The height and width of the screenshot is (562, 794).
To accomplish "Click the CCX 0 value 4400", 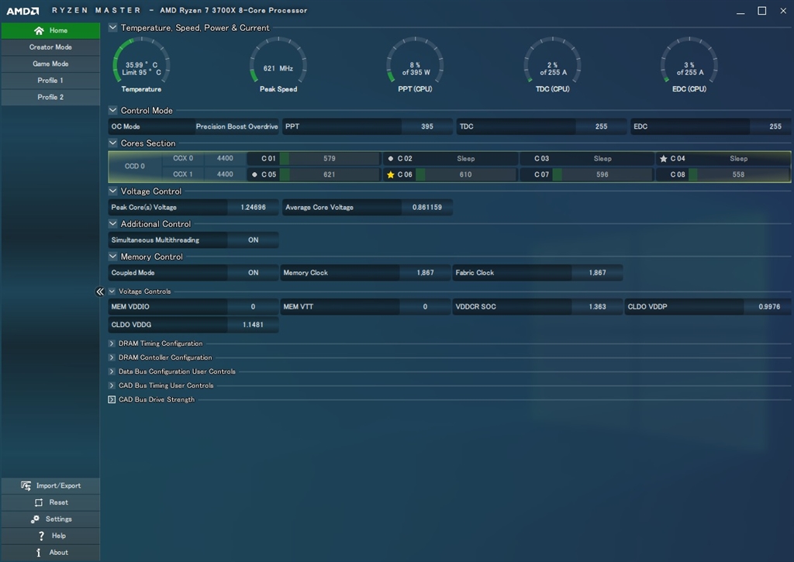I will (x=225, y=158).
